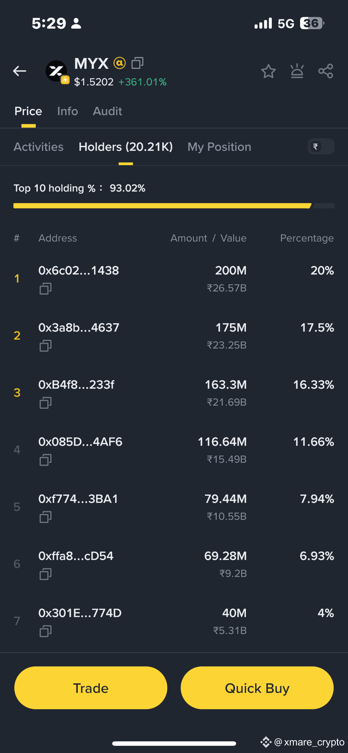Copy MYX contract address next to title
Screen dimensions: 348x753
coord(137,63)
